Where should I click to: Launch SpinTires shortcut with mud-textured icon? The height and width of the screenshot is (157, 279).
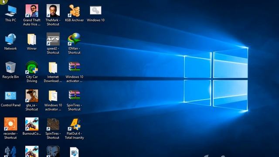tap(53, 124)
